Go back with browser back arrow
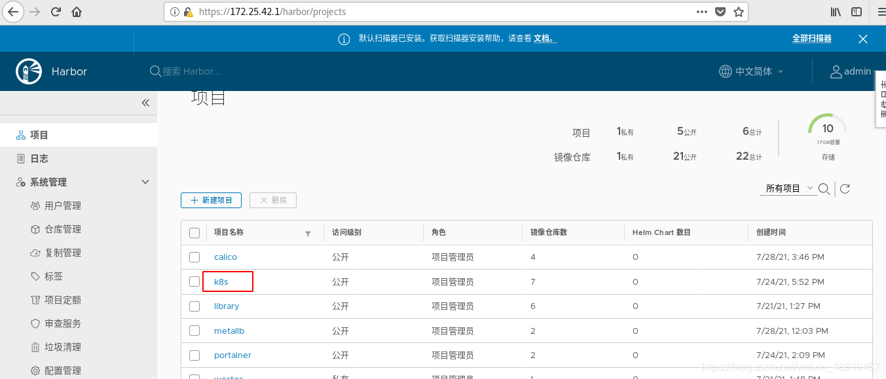Screen dimensions: 886x379 tap(13, 12)
